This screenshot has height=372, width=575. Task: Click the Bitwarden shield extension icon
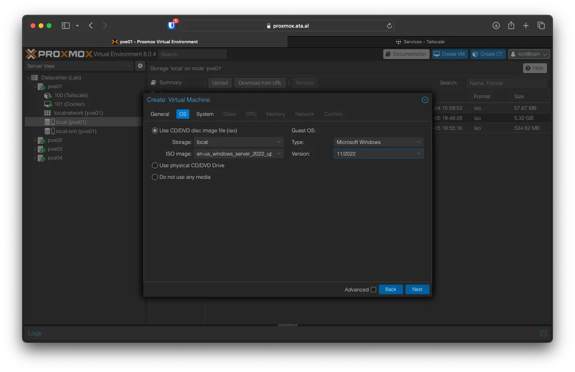[172, 26]
